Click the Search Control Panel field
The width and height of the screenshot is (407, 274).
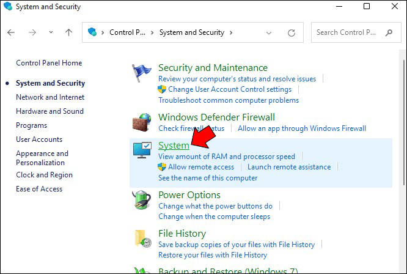pos(356,32)
